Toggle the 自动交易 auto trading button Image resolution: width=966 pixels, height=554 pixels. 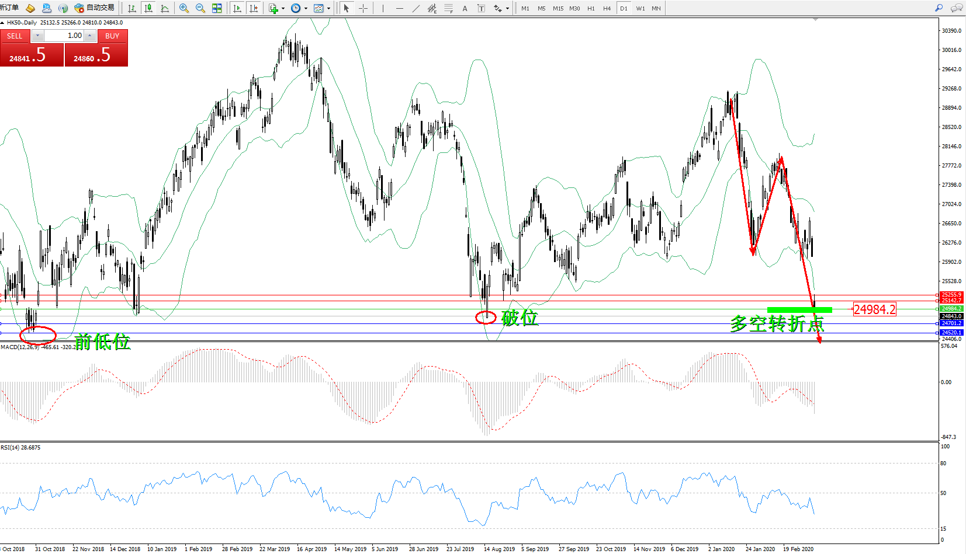point(95,8)
